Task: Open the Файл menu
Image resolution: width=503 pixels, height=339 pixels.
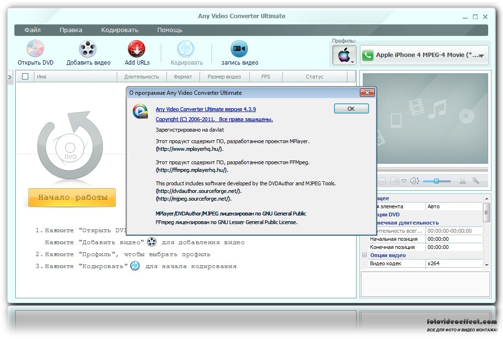Action: click(33, 30)
